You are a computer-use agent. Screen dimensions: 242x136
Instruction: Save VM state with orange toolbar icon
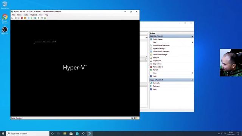coord(25,18)
